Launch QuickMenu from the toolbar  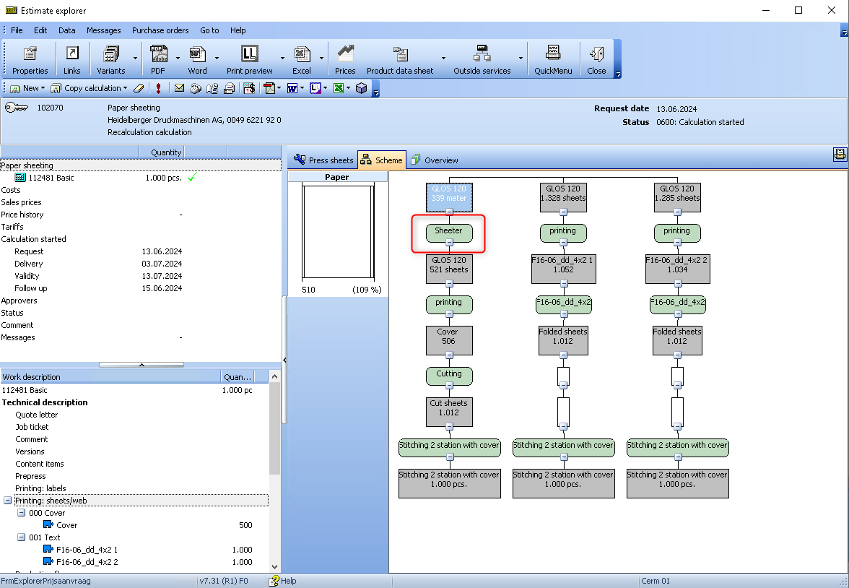click(553, 59)
